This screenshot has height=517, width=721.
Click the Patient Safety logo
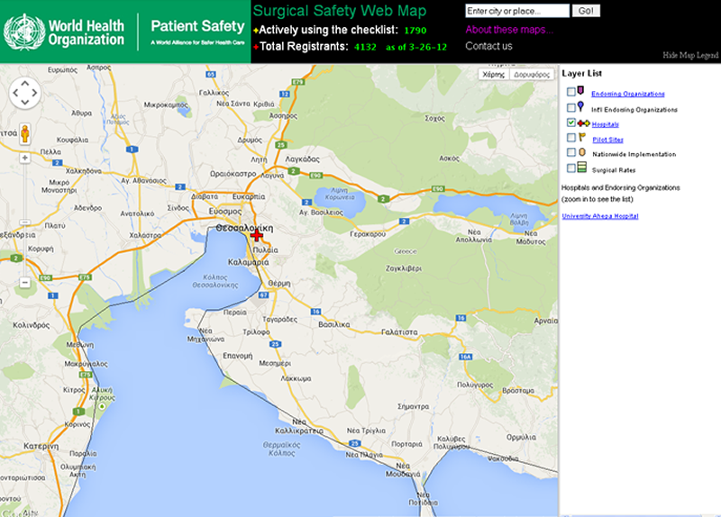coord(197,32)
